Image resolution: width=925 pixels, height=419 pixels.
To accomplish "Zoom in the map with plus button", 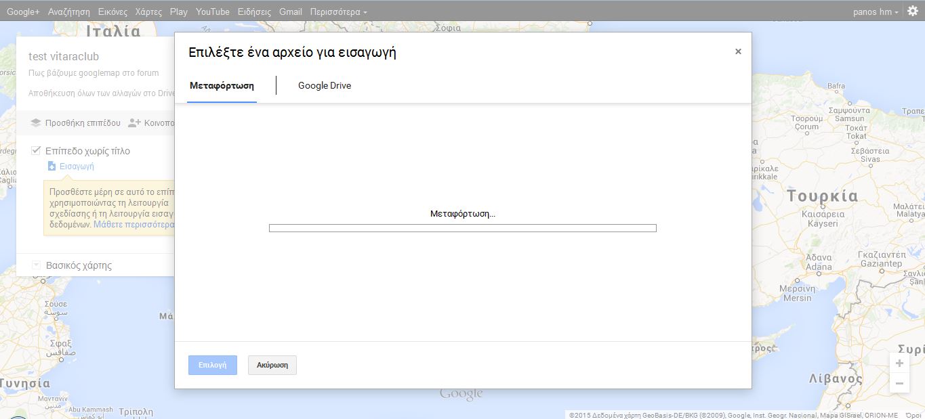I will [x=899, y=363].
